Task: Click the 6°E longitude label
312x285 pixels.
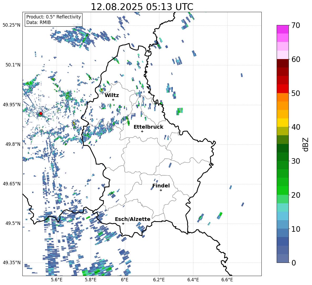Action: coord(125,280)
